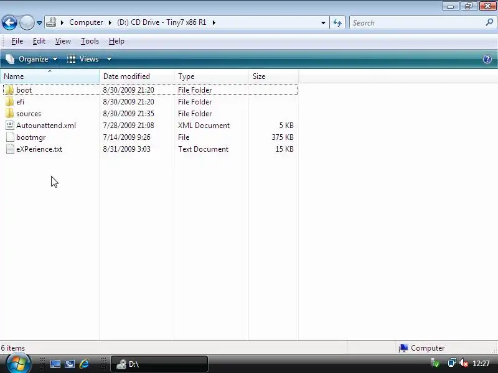Sort by Name column header

click(50, 76)
